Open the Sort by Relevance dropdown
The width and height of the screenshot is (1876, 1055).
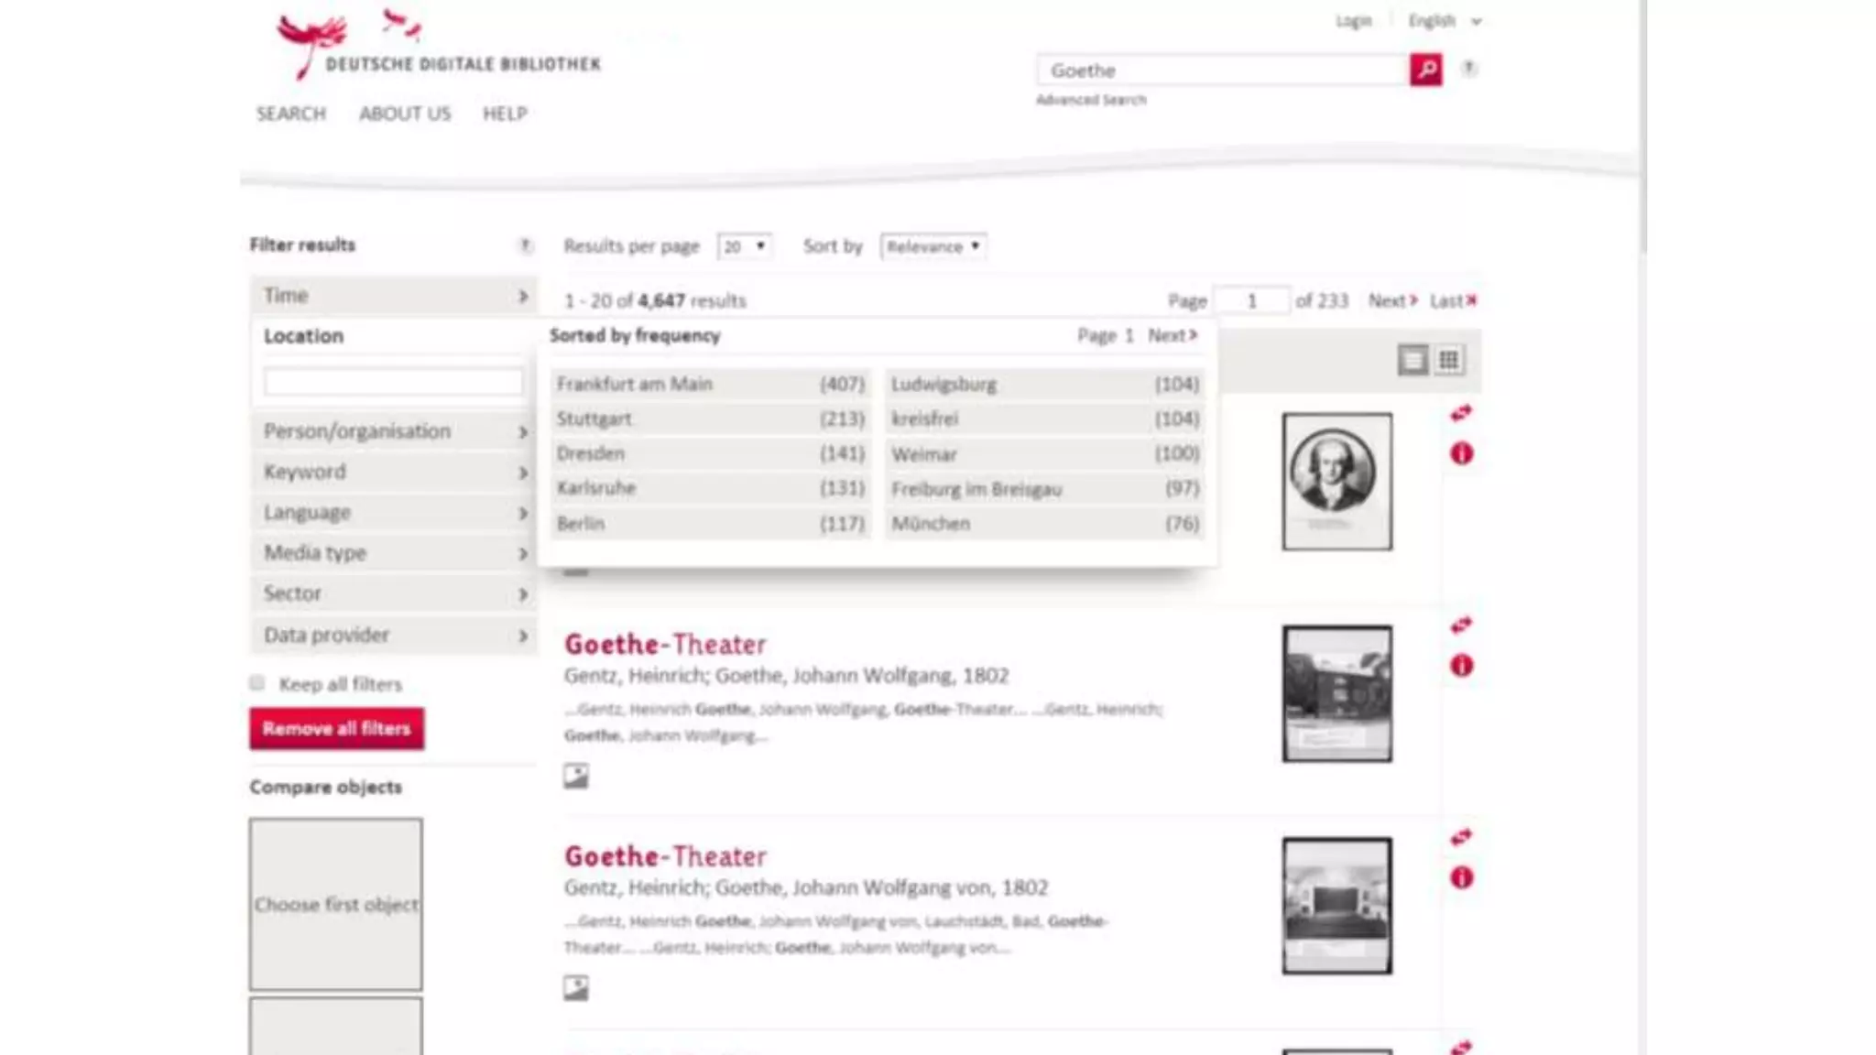pyautogui.click(x=933, y=246)
